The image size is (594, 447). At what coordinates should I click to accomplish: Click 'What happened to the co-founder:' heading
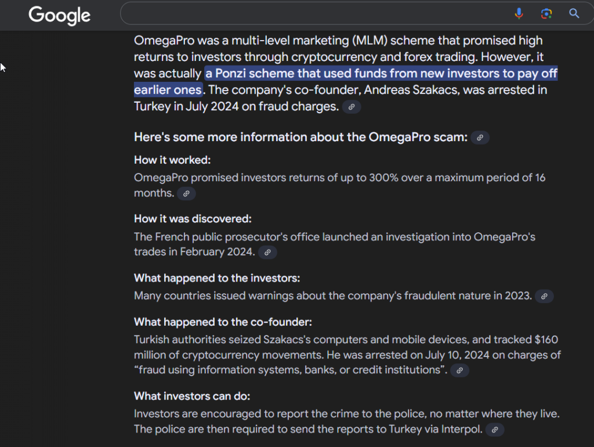[x=223, y=322]
